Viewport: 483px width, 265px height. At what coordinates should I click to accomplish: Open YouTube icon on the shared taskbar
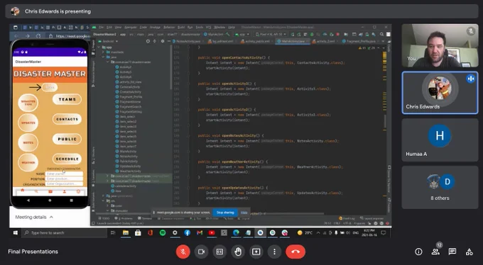(212, 232)
